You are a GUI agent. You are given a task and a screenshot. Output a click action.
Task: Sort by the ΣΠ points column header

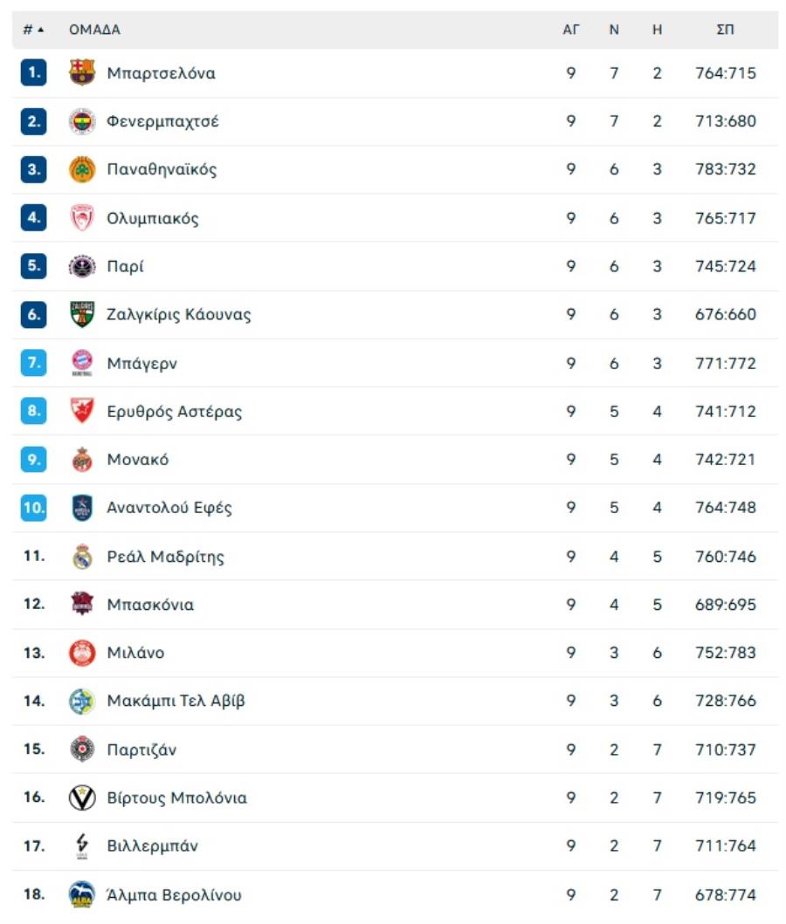[725, 30]
